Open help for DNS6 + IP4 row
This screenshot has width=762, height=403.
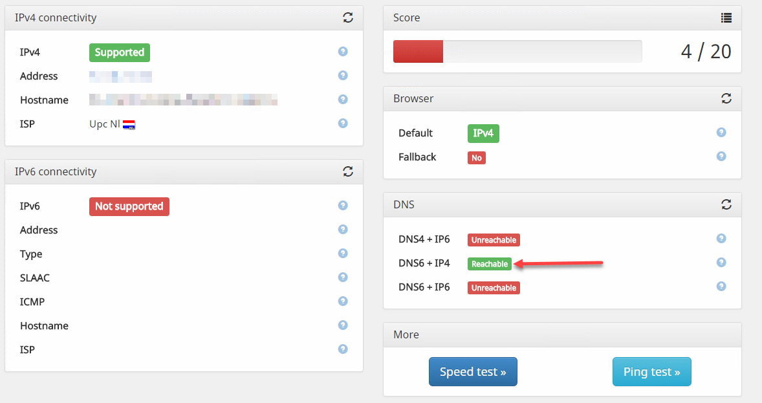[x=721, y=263]
